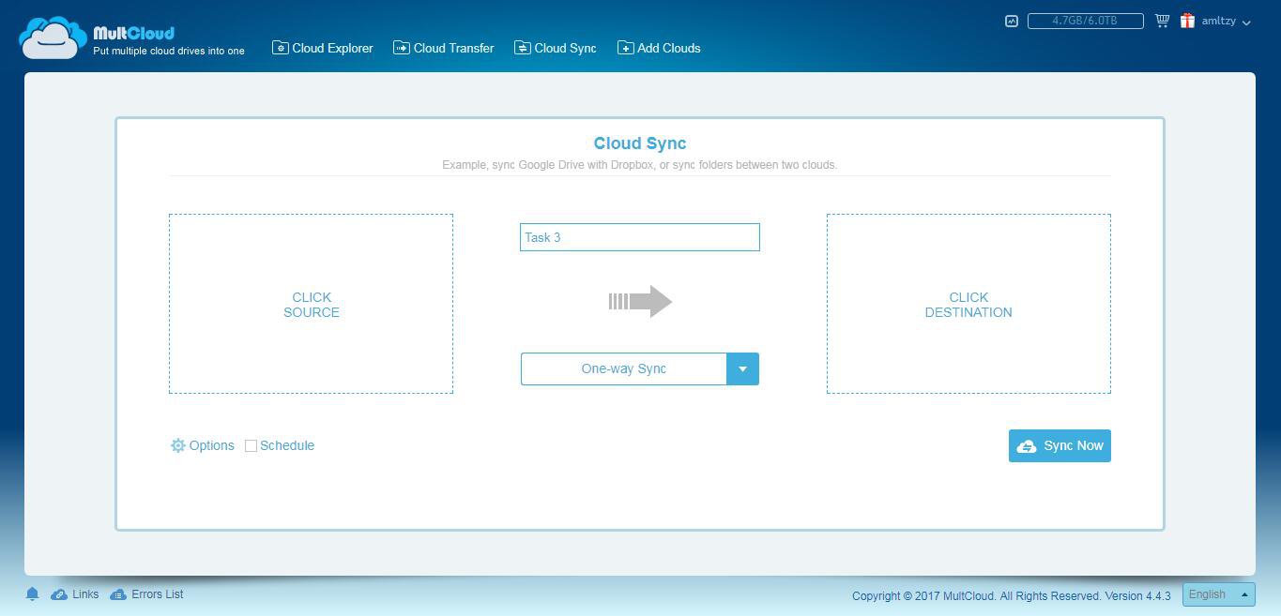Screen dimensions: 1281x616
Task: Open the Add Clouds tab
Action: (659, 48)
